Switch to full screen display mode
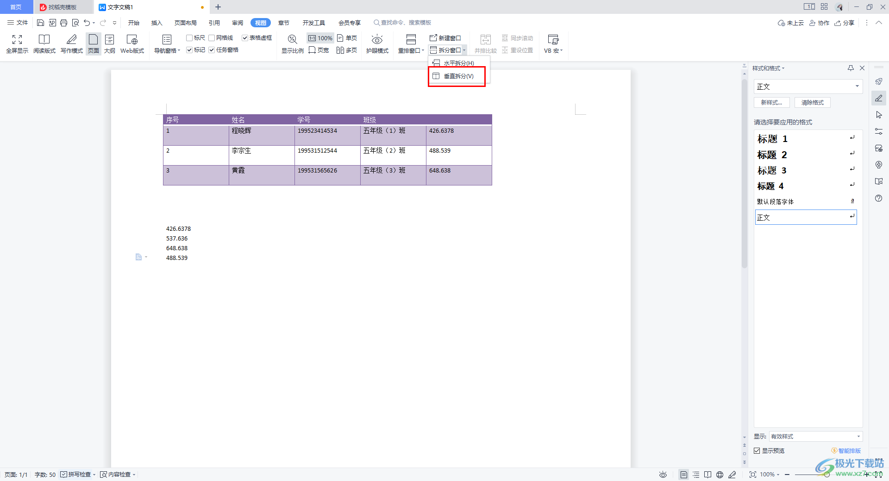The width and height of the screenshot is (889, 481). (x=17, y=44)
